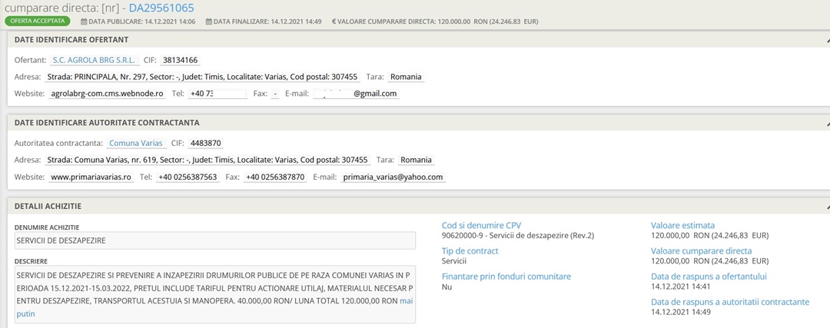Click the offerer Tara value Romania
Image resolution: width=830 pixels, height=328 pixels.
(x=406, y=77)
